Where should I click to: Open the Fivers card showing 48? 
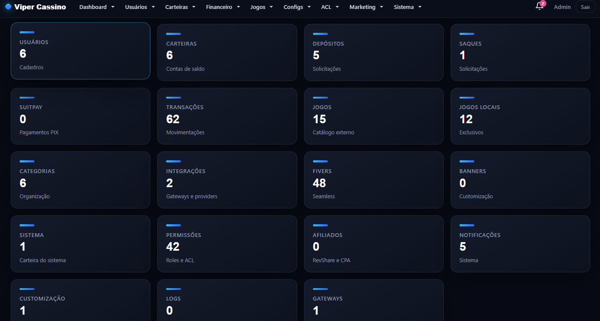pos(373,180)
